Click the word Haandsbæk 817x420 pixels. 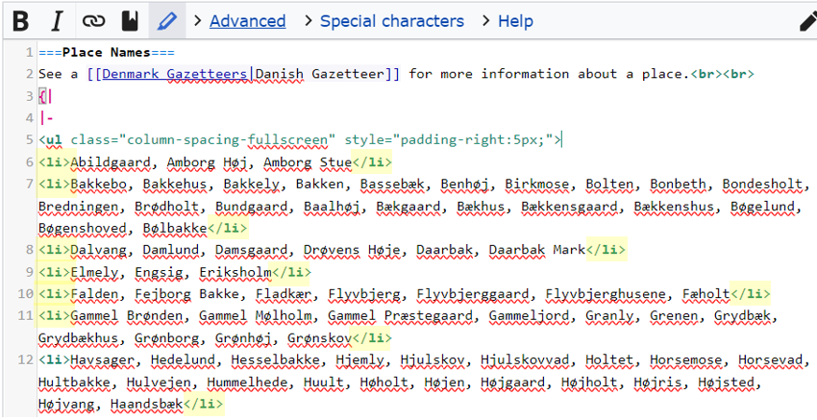tap(146, 405)
